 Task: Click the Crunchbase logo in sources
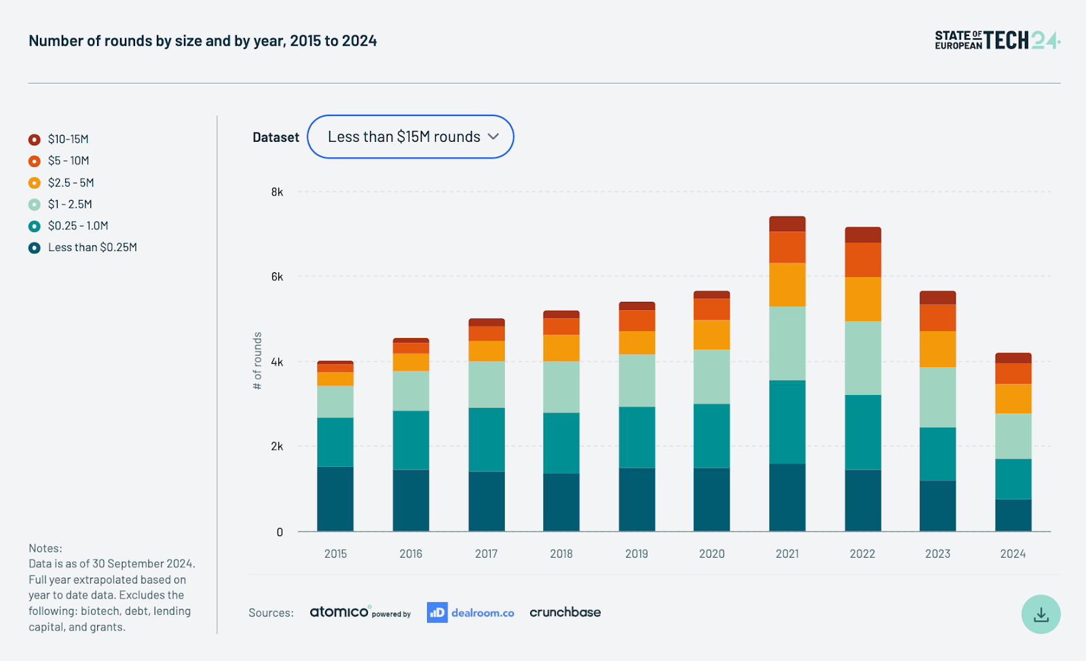coord(565,612)
